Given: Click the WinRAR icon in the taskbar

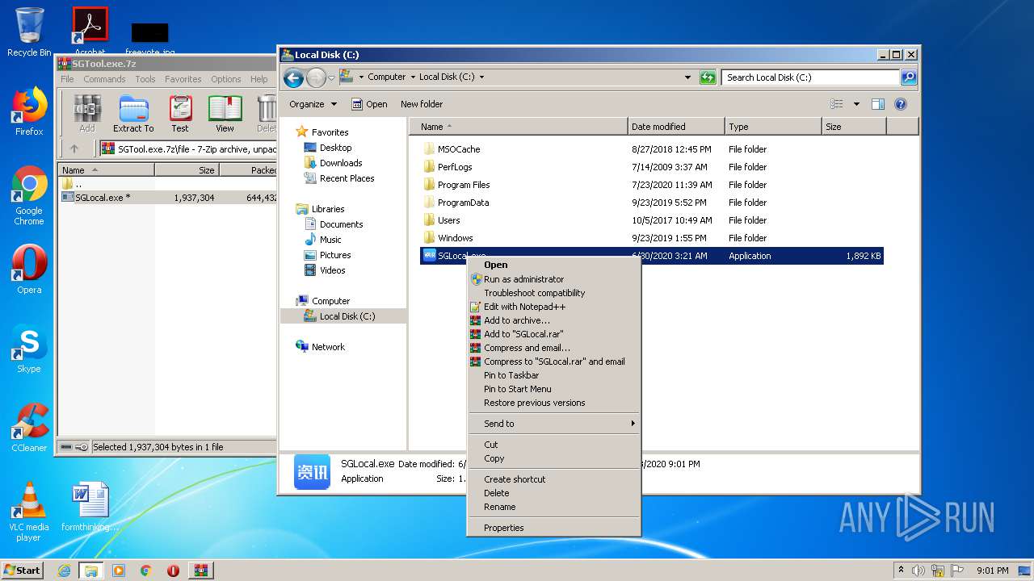Looking at the screenshot, I should pos(200,571).
